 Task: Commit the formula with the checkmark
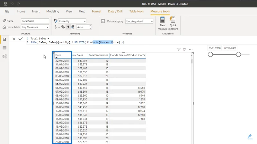tap(21, 39)
